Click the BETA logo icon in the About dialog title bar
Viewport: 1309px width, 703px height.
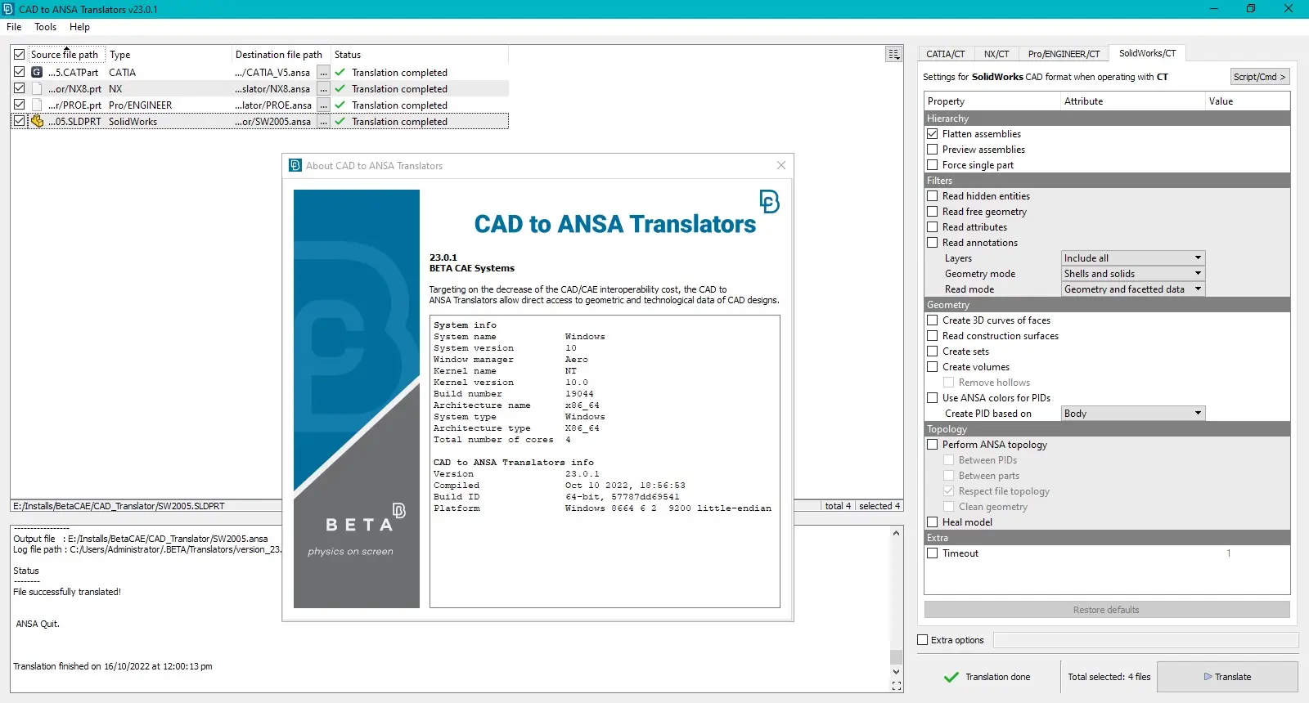(x=295, y=165)
